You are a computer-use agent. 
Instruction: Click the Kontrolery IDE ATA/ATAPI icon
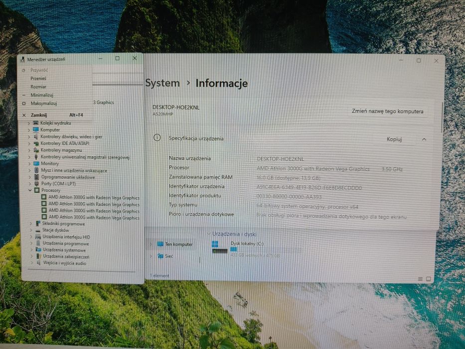36,144
